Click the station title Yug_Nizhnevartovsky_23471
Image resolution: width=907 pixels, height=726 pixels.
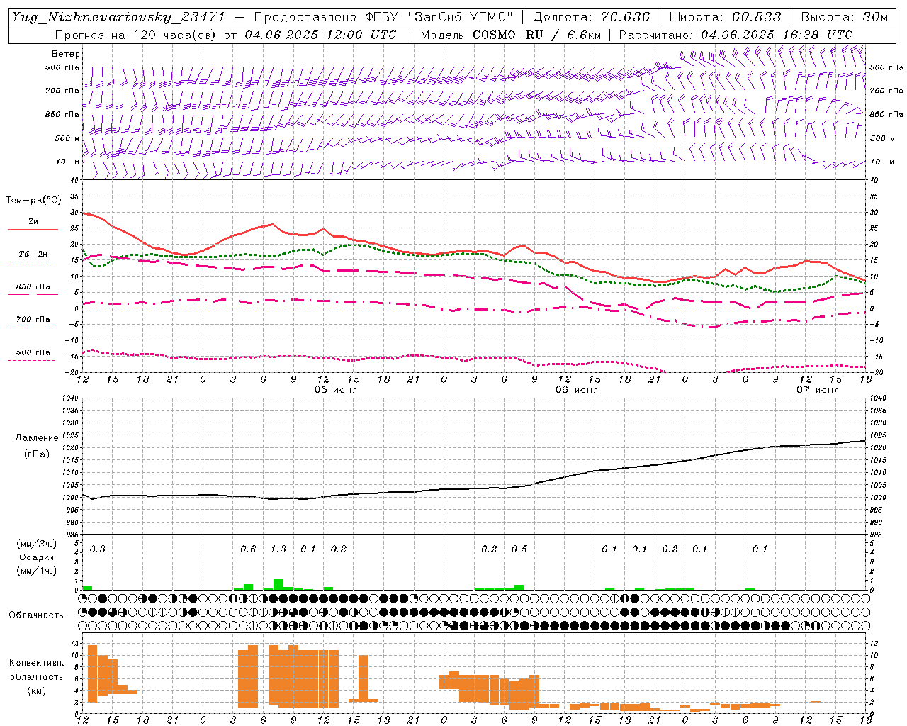tap(118, 17)
